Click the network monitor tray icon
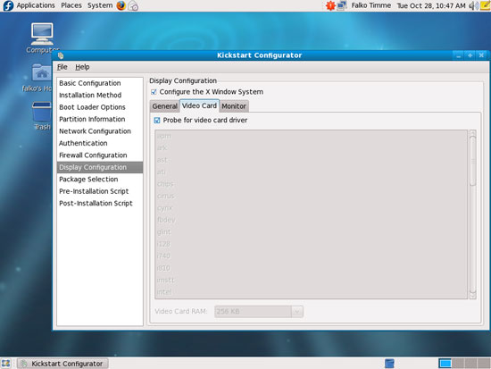Viewport: 491px width, 369px height. pos(342,5)
